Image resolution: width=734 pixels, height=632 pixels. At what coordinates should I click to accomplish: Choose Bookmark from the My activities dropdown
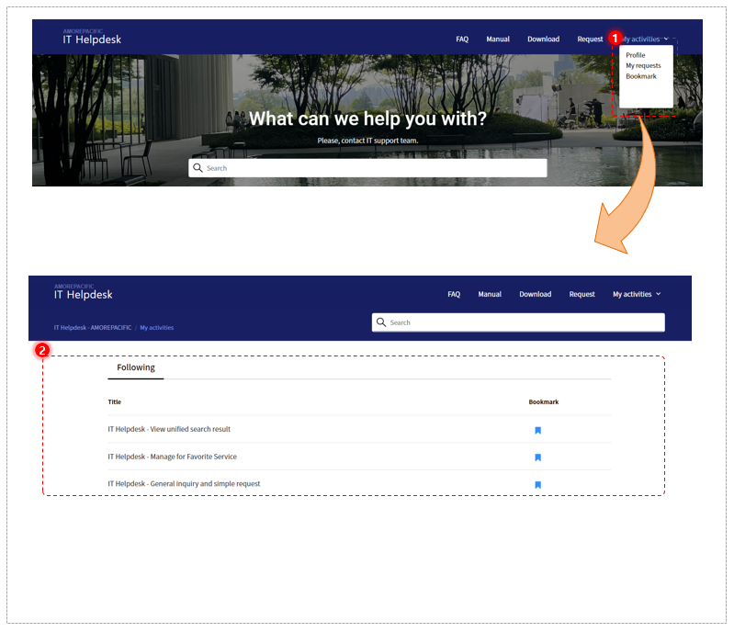(x=641, y=76)
